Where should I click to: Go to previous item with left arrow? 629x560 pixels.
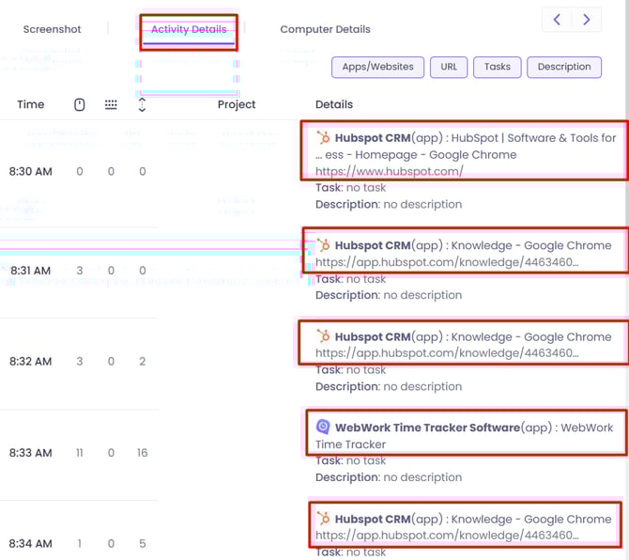point(557,20)
